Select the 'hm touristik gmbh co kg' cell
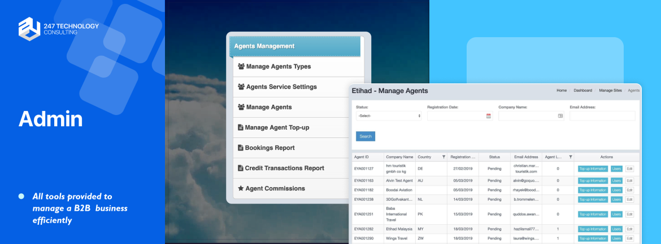 coord(399,168)
